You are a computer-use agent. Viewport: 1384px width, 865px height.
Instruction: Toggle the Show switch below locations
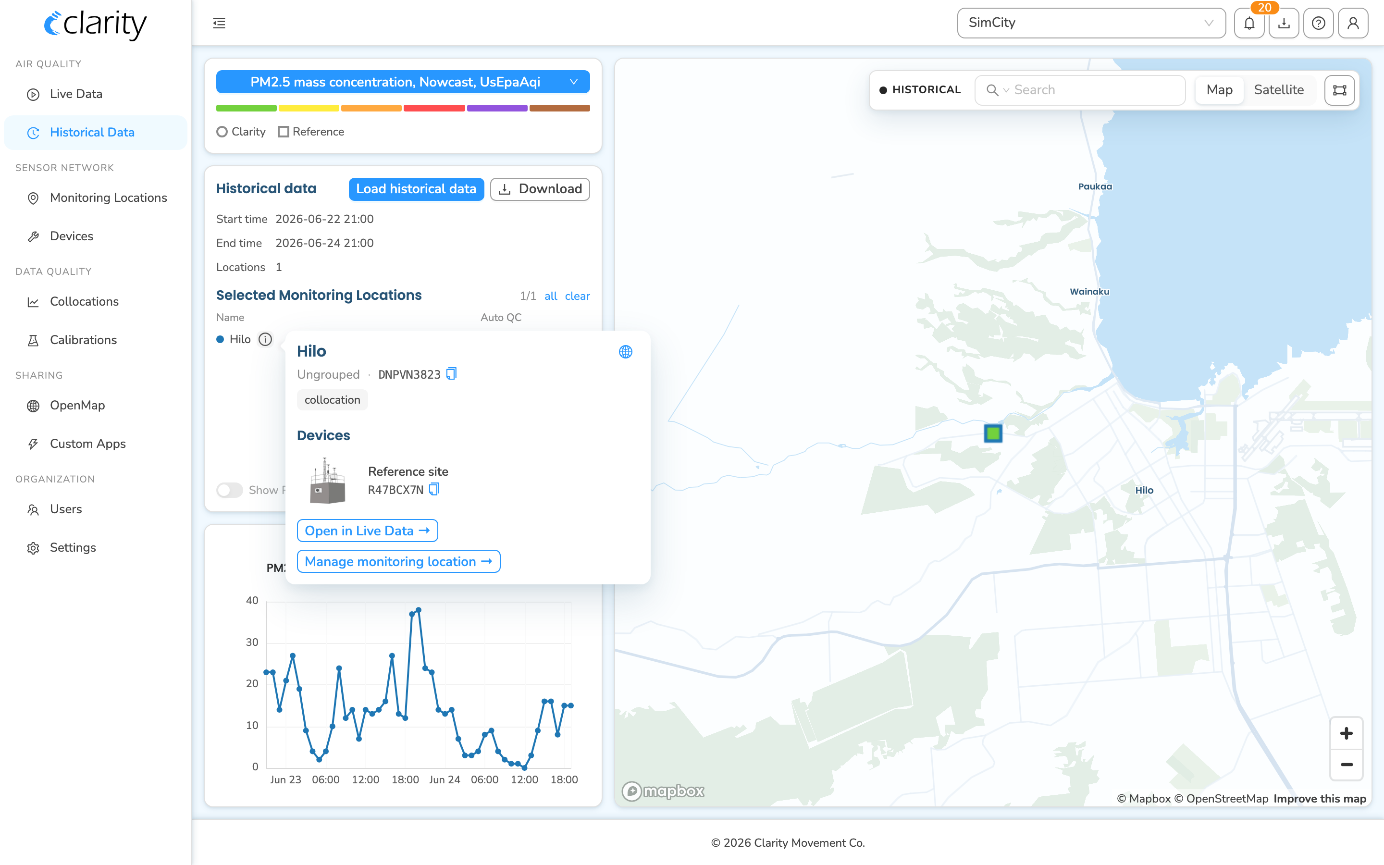click(x=229, y=490)
